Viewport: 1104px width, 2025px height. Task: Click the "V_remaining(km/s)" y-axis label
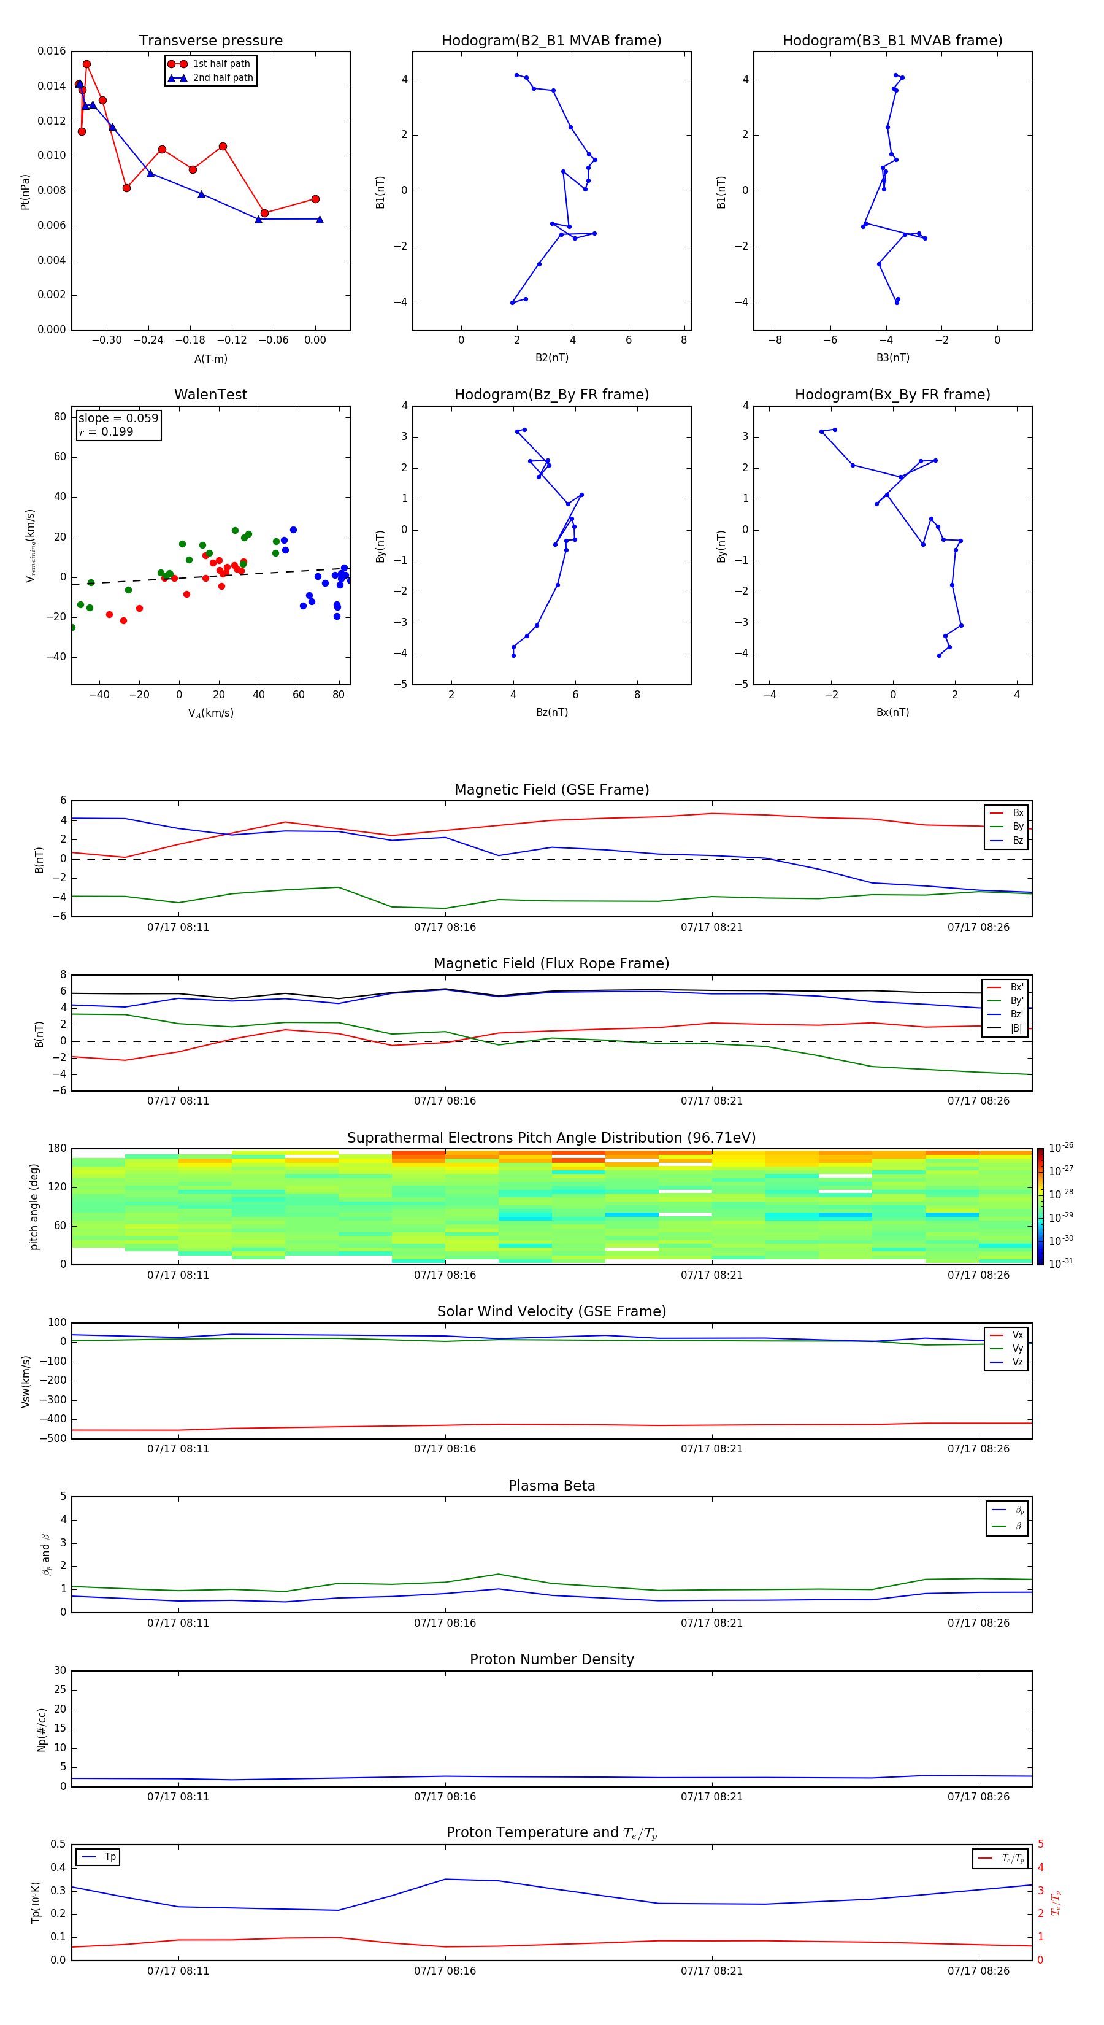point(30,546)
